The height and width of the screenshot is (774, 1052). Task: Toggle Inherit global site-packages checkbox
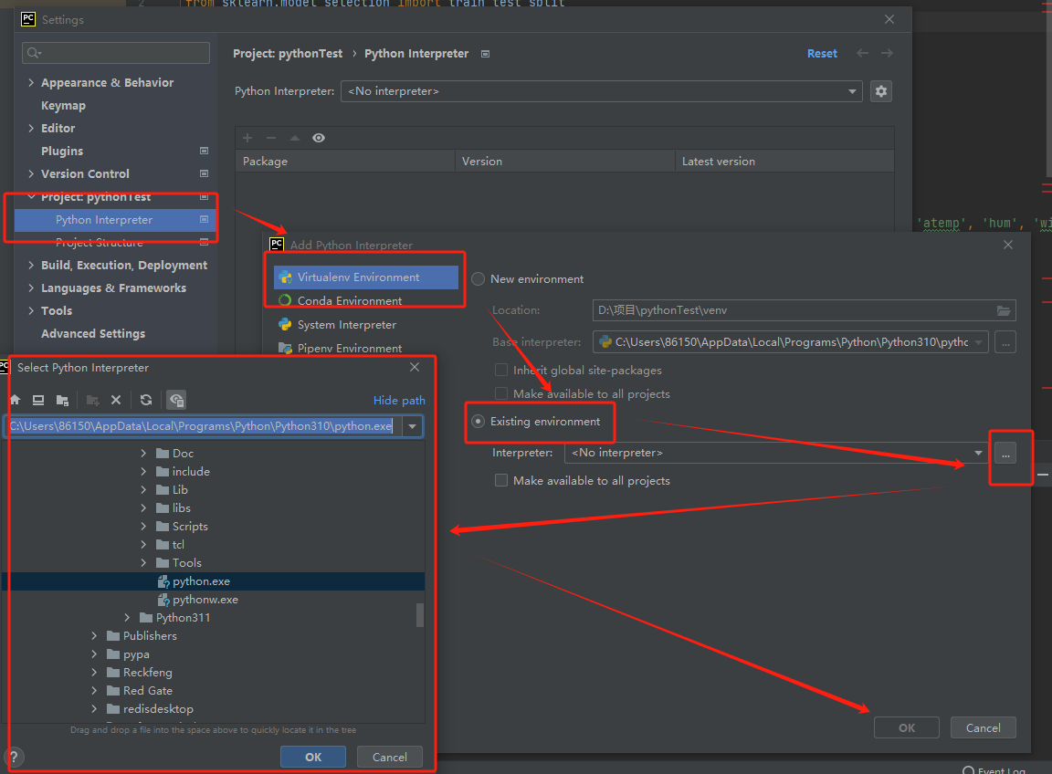pyautogui.click(x=501, y=371)
